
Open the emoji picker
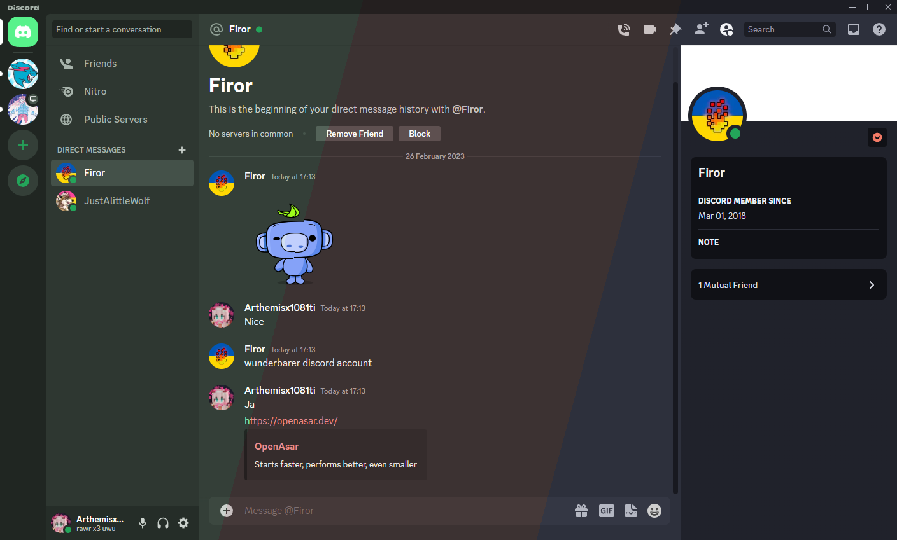point(654,511)
